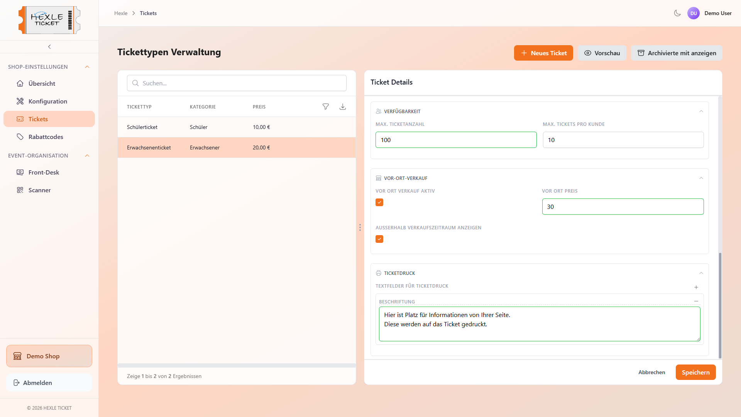
Task: Open Rabattcodes in the sidebar
Action: 46,137
